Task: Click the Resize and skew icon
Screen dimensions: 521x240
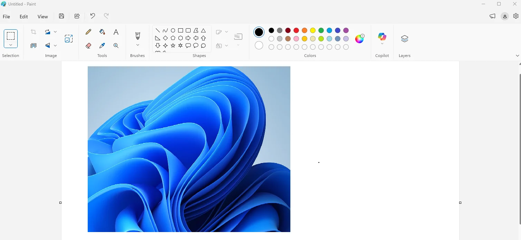Action: [69, 39]
